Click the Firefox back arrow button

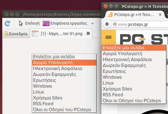click(x=107, y=24)
